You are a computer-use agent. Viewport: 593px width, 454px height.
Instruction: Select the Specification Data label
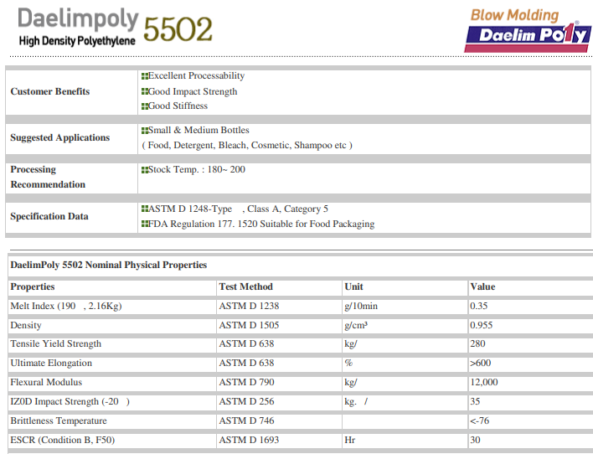click(x=49, y=216)
